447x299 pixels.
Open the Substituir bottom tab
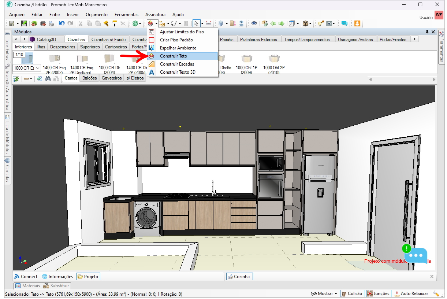tap(56, 286)
